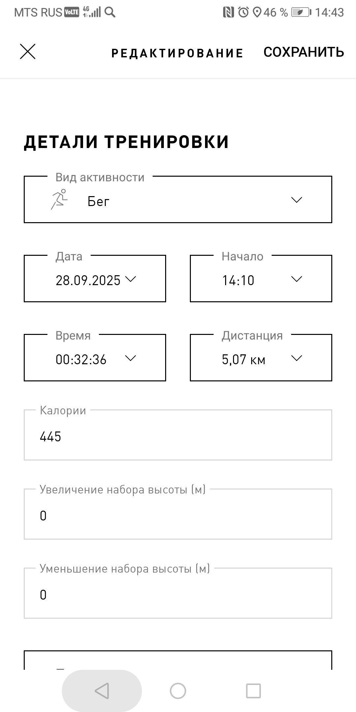The image size is (356, 712).
Task: Edit the calories field showing 445
Action: (x=178, y=435)
